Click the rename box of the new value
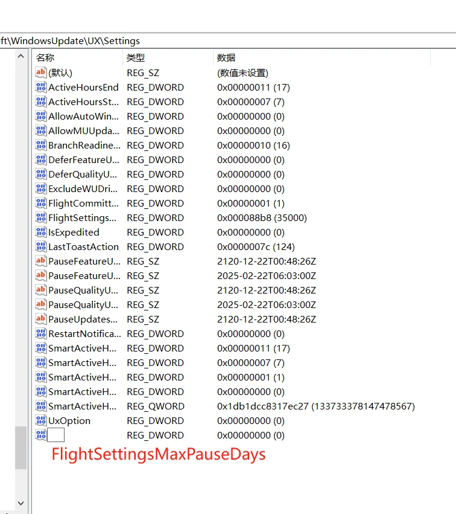The height and width of the screenshot is (514, 456). [55, 435]
